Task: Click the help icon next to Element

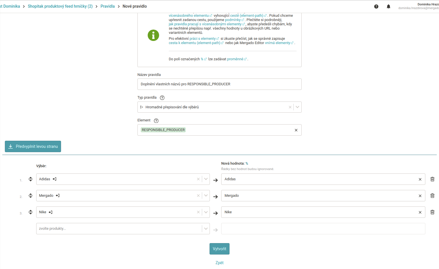Action: point(156,121)
